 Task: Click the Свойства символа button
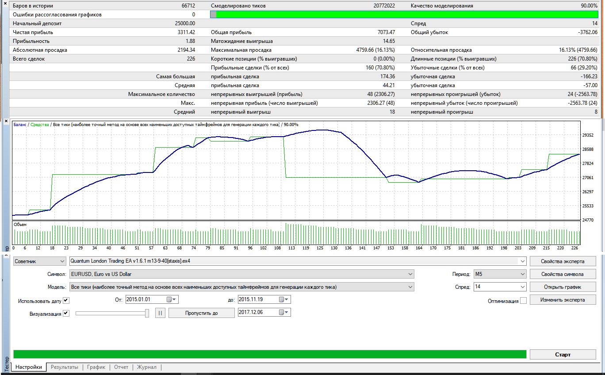(563, 274)
